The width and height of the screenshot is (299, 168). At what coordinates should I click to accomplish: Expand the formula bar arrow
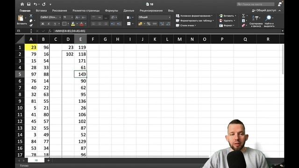tap(282, 31)
